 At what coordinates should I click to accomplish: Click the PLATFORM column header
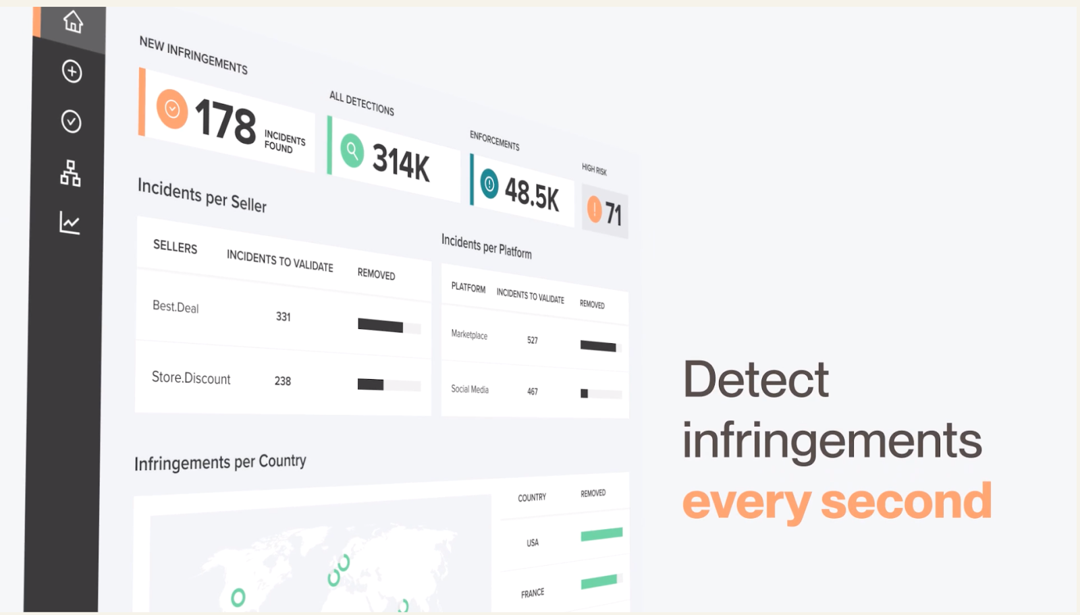point(468,288)
